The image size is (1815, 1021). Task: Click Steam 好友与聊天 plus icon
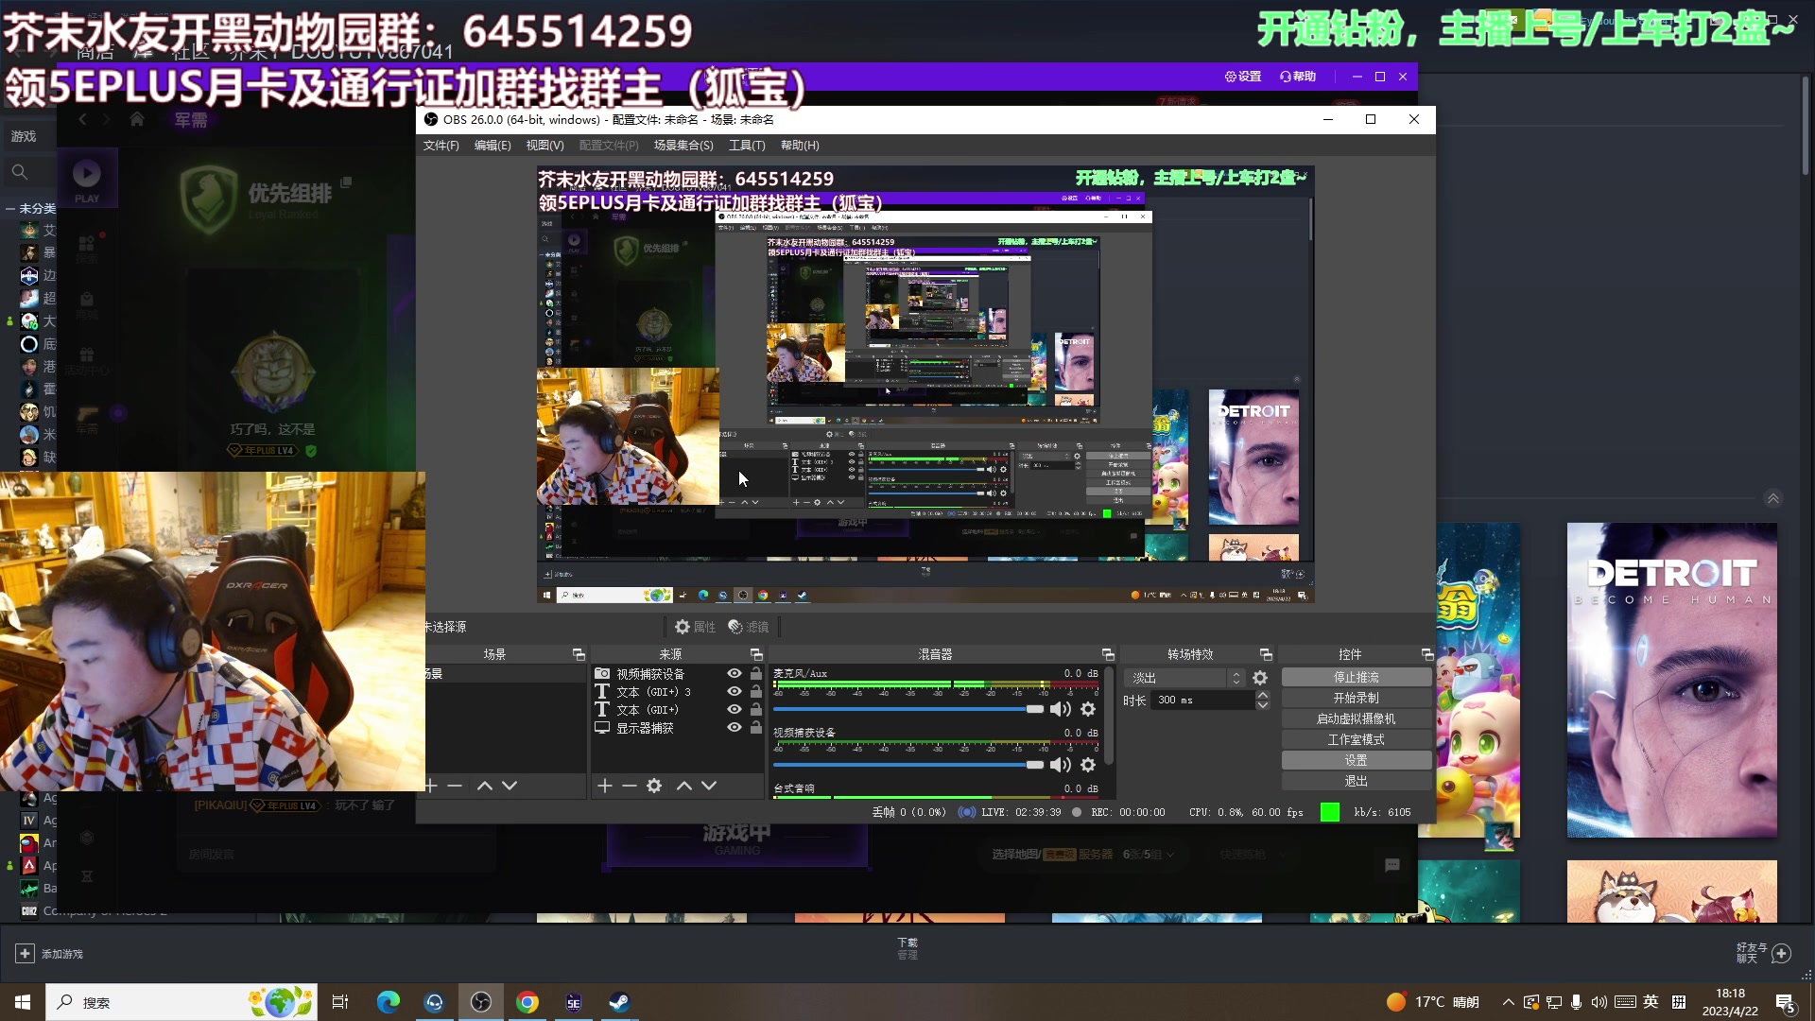coord(1781,953)
